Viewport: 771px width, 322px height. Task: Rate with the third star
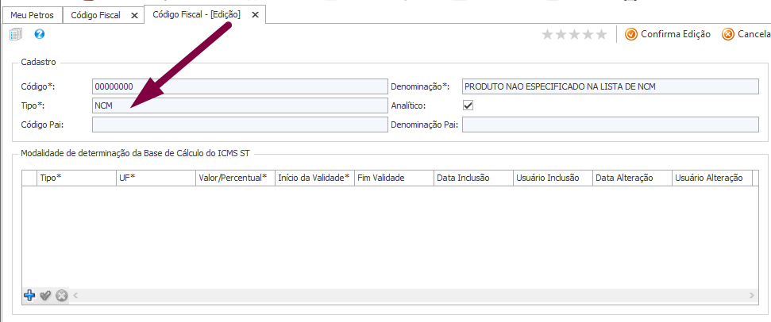pyautogui.click(x=574, y=34)
